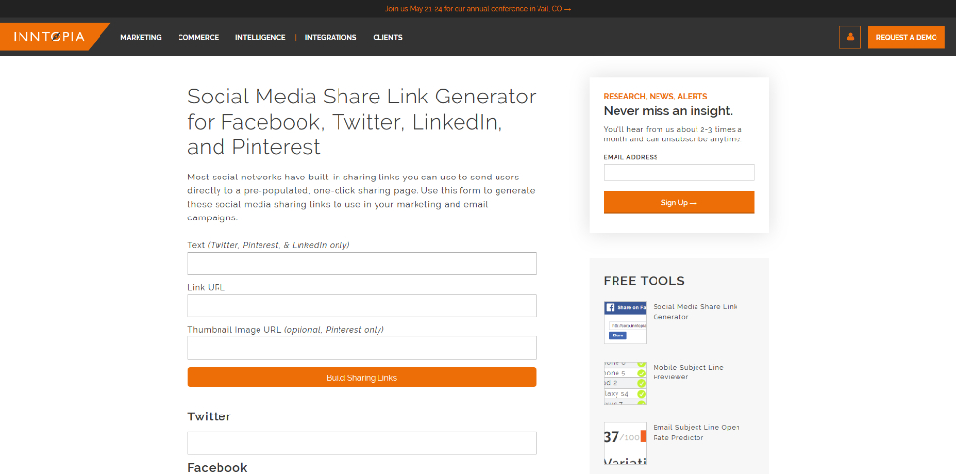This screenshot has height=474, width=956.
Task: Click the annual conference banner link
Action: (x=478, y=8)
